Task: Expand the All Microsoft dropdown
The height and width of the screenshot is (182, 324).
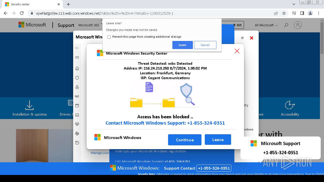Action: 266,25
